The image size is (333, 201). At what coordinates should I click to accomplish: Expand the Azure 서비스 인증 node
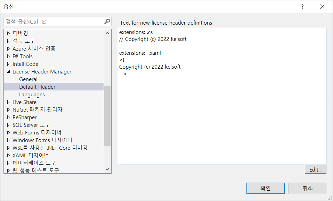click(8, 49)
